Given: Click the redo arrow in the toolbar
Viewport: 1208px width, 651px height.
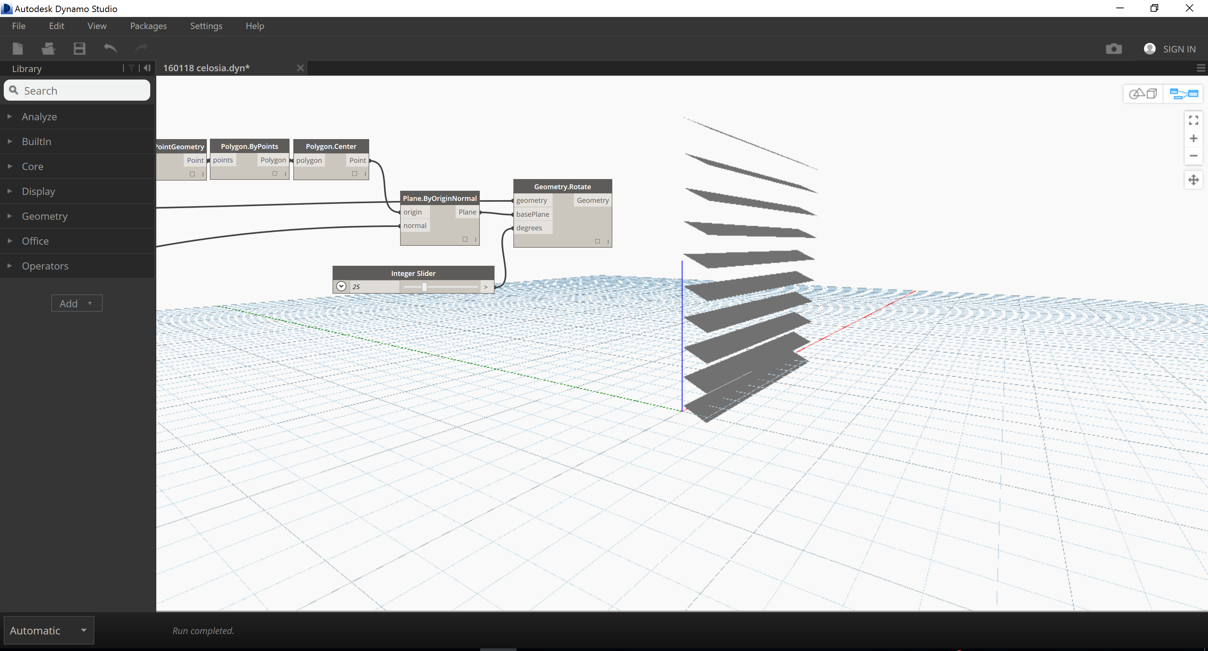Looking at the screenshot, I should pos(141,48).
